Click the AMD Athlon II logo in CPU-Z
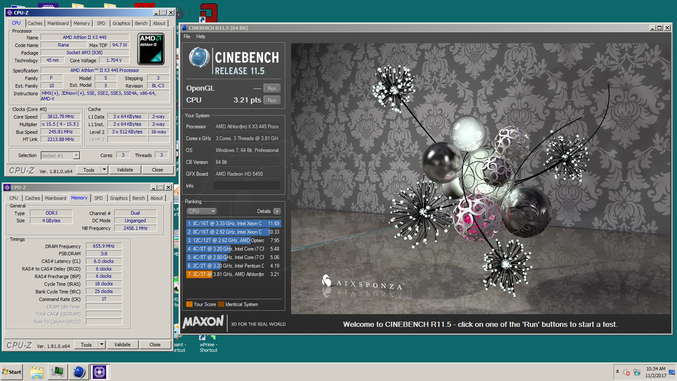This screenshot has width=677, height=381. (151, 49)
